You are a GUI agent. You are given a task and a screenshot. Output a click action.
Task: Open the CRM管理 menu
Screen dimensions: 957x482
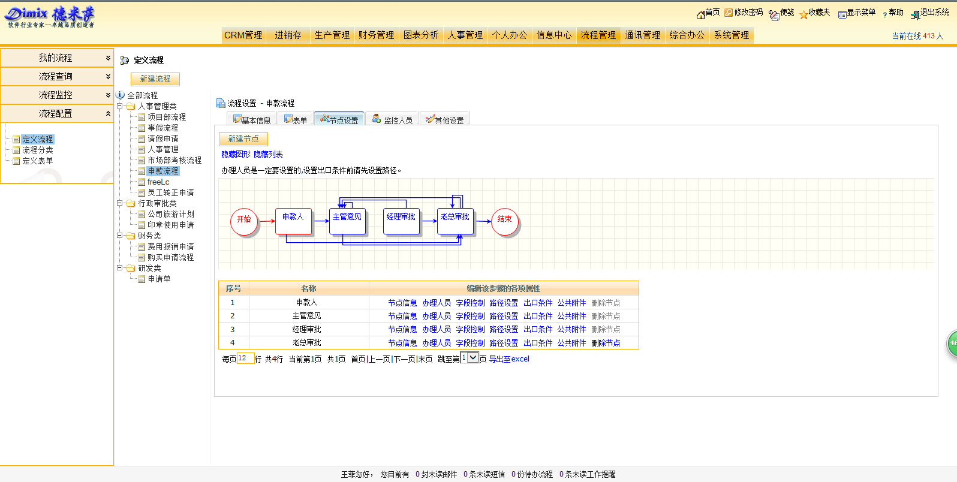coord(243,35)
